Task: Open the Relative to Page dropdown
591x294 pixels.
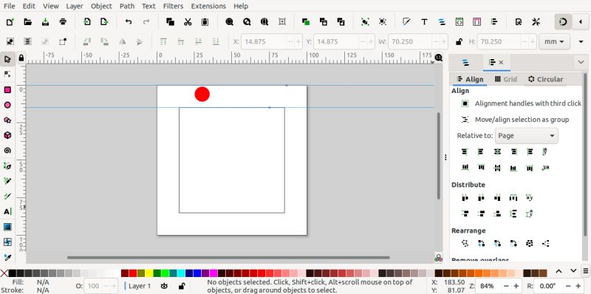Action: coord(526,136)
